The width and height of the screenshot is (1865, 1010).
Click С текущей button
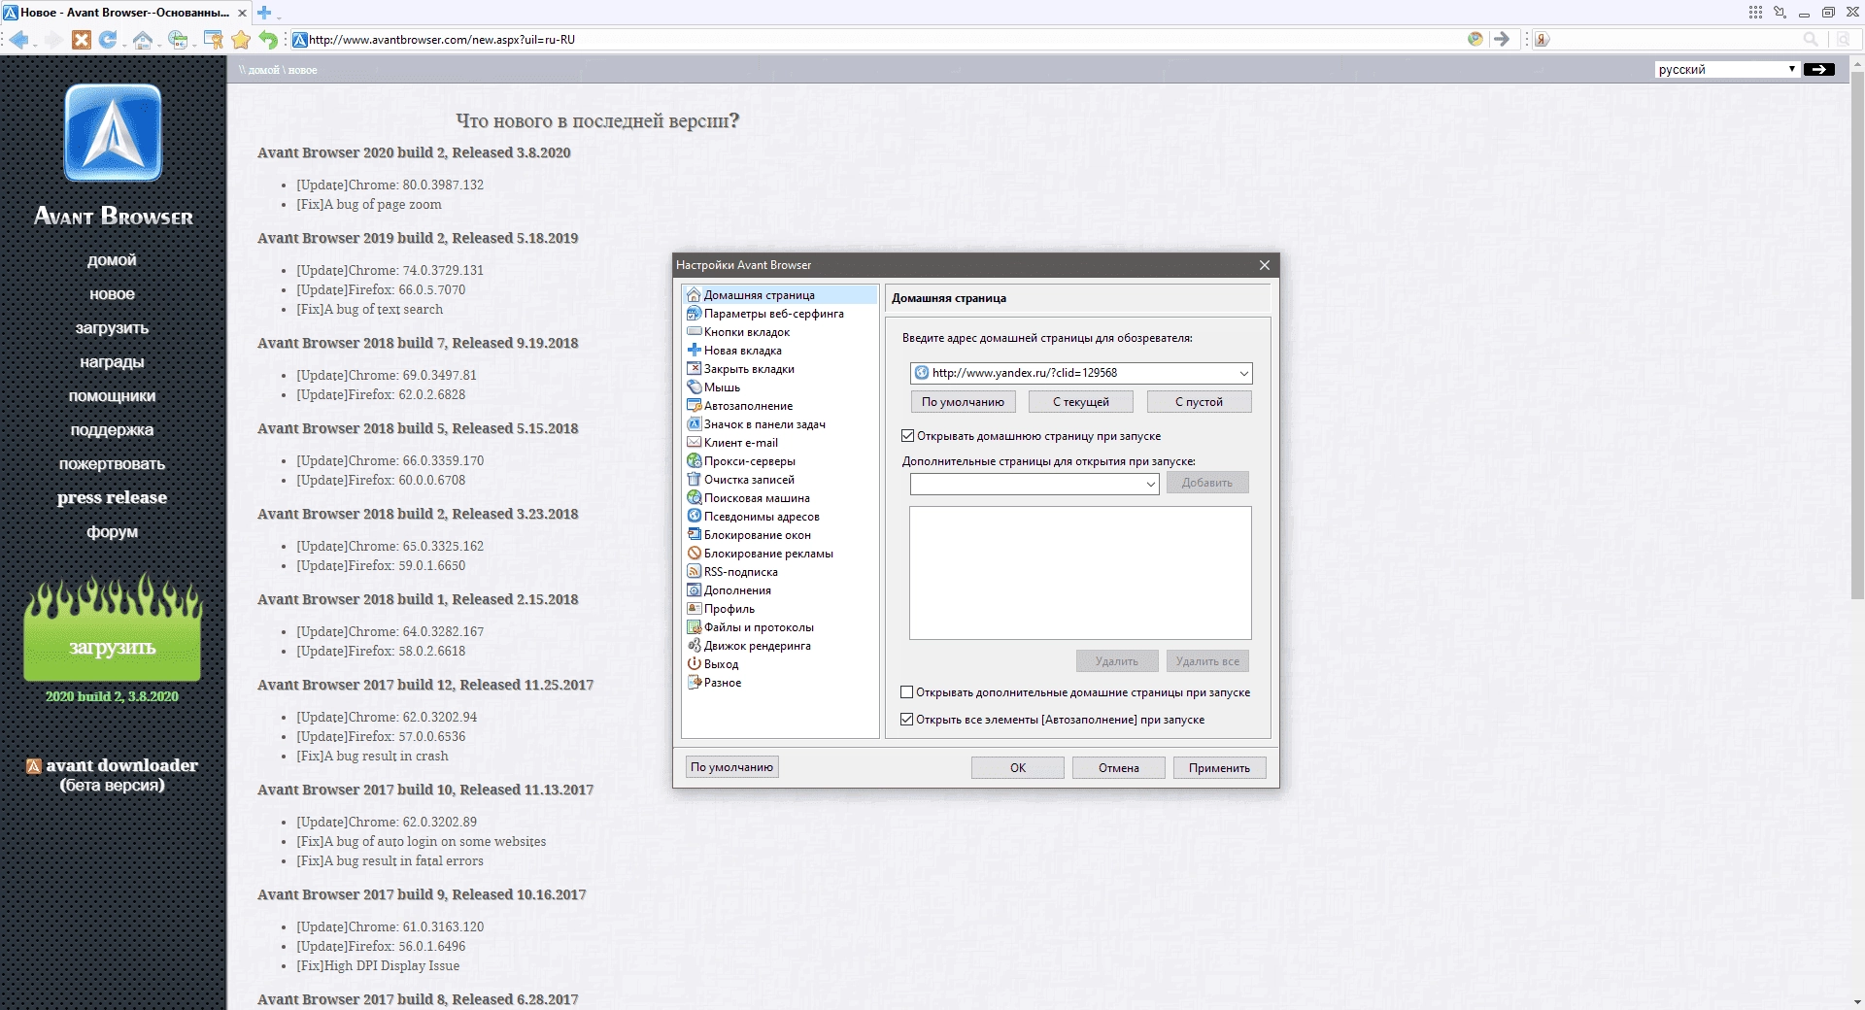(1081, 402)
